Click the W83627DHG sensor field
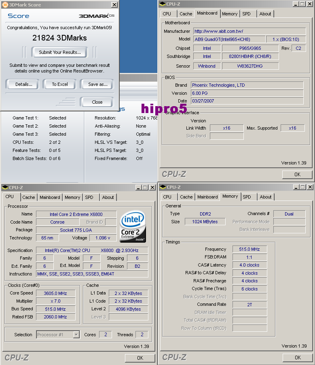Screen dimensions: 315x365 pyautogui.click(x=250, y=66)
